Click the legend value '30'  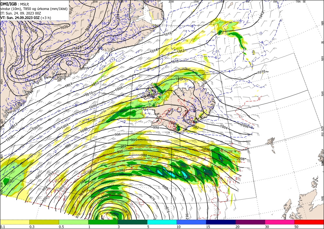coord(267,227)
